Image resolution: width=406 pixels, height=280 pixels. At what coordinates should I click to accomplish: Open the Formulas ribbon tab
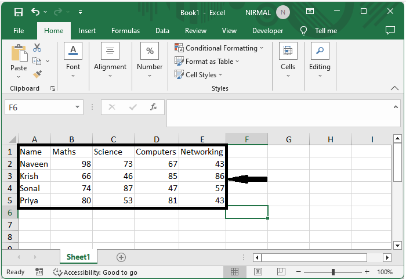pos(125,31)
